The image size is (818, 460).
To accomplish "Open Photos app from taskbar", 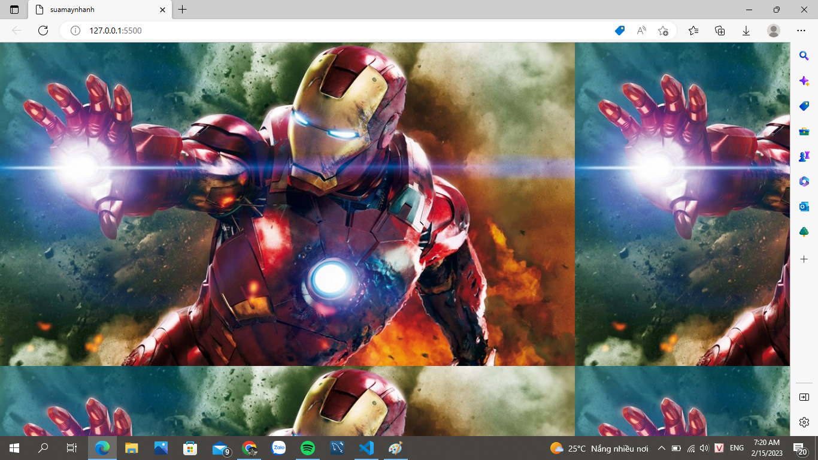I will tap(160, 448).
